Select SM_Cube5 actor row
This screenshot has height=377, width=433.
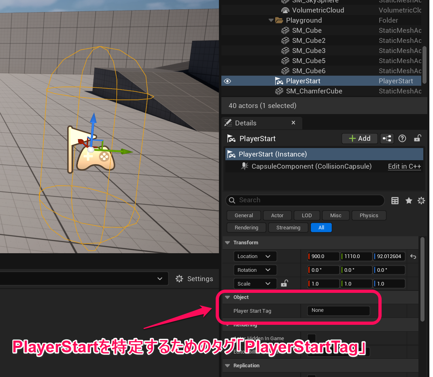point(321,61)
